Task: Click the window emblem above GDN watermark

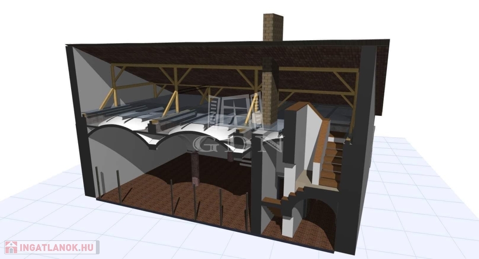Action: [233, 111]
